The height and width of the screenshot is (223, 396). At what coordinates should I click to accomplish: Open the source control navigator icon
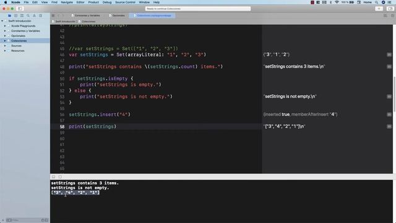[x=15, y=15]
